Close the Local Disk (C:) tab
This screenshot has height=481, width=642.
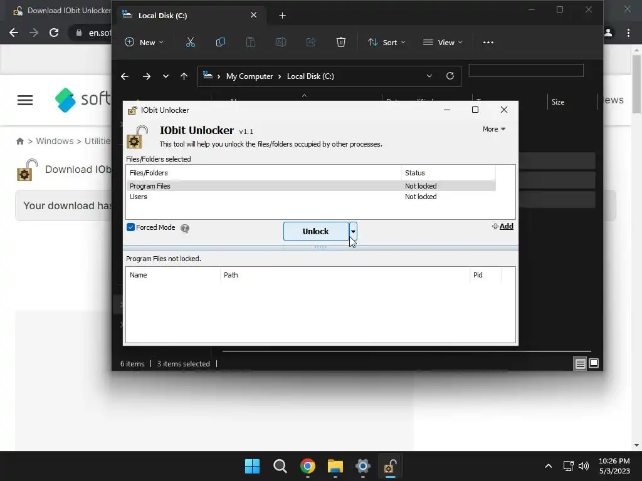click(x=253, y=15)
